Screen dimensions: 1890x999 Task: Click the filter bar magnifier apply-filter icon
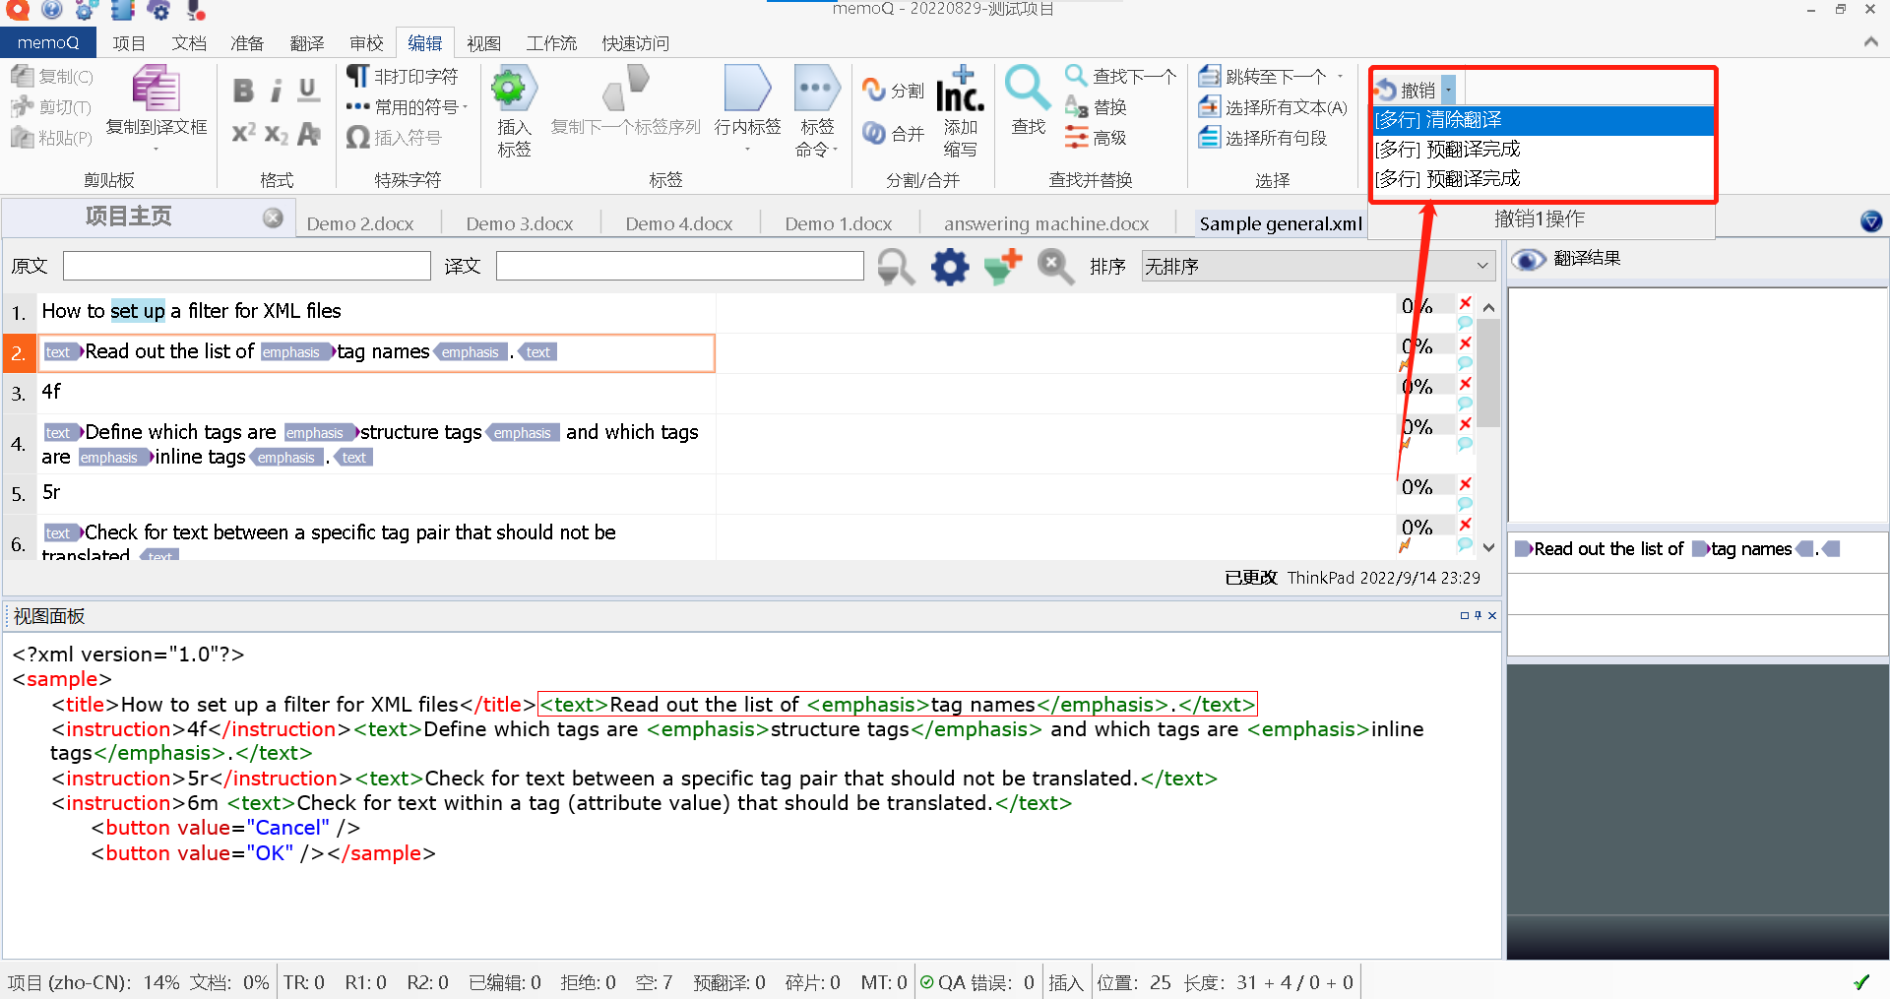[x=896, y=267]
